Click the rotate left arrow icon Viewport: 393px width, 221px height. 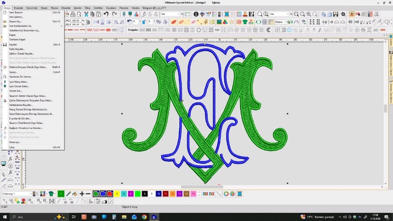(x=129, y=22)
